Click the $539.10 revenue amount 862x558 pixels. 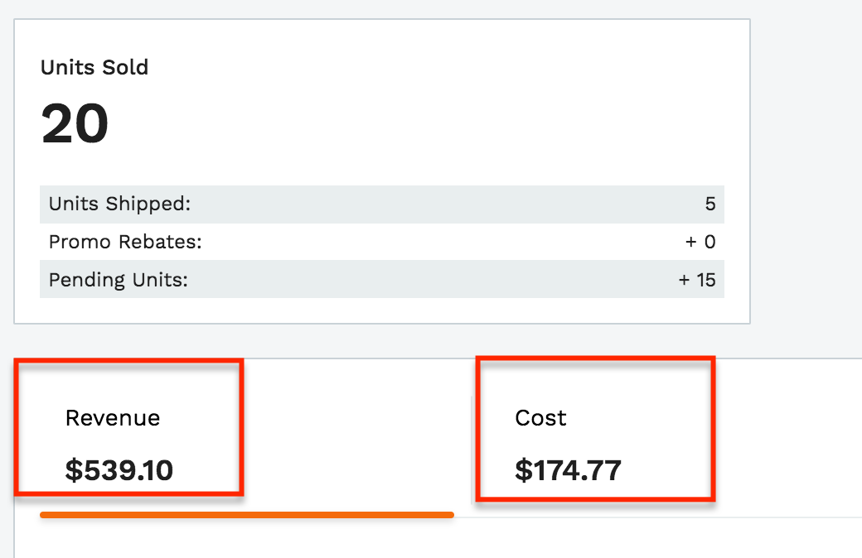(119, 470)
